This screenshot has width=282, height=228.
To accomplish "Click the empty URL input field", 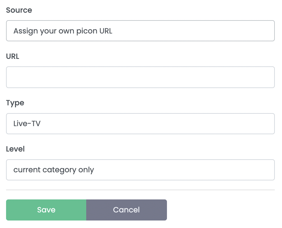I will point(140,77).
